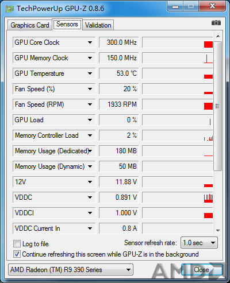
Task: Open the 12V sensor options arrow
Action: point(90,182)
